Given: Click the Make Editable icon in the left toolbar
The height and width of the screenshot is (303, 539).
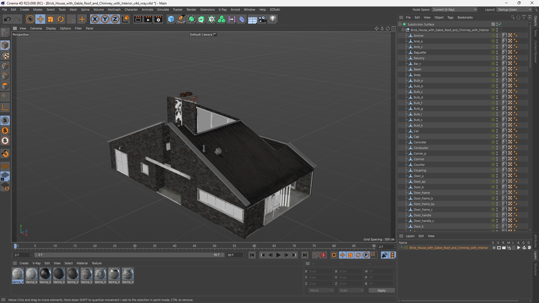Looking at the screenshot, I should (x=5, y=33).
